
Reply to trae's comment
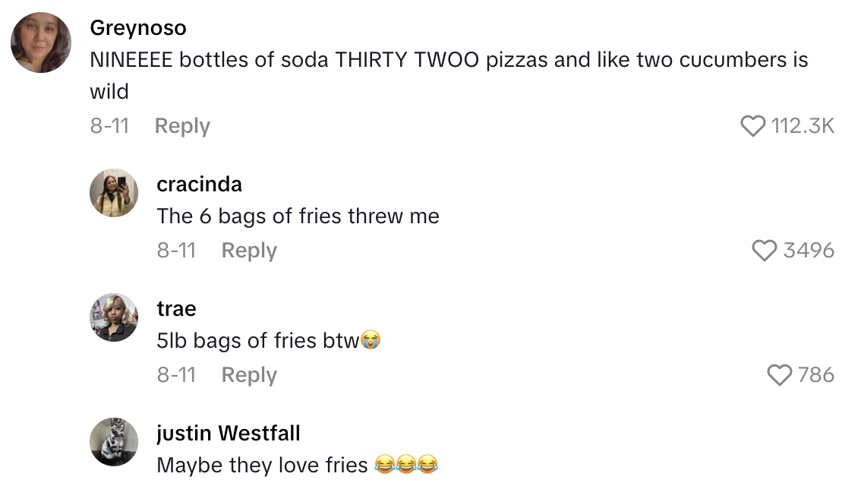248,374
